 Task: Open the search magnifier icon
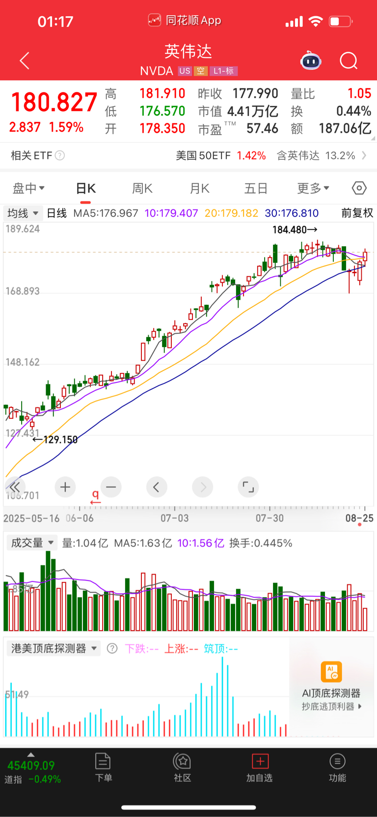pos(349,61)
